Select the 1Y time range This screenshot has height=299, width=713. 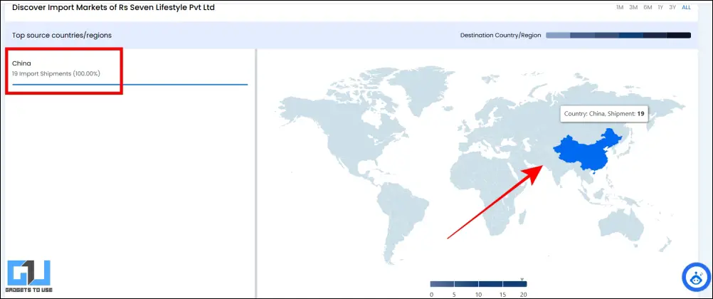pos(660,8)
